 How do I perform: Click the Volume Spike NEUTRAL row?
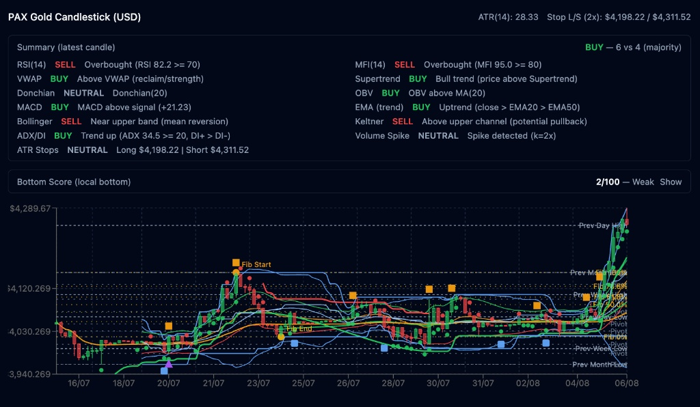pyautogui.click(x=455, y=136)
